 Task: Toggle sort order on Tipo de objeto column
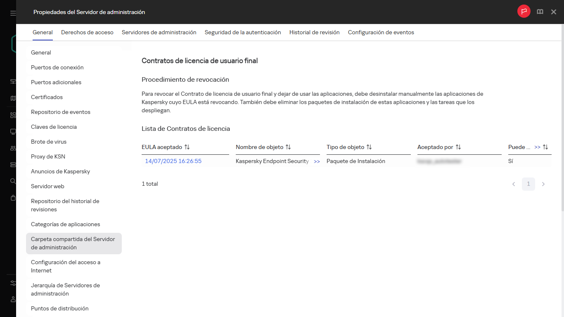[370, 147]
